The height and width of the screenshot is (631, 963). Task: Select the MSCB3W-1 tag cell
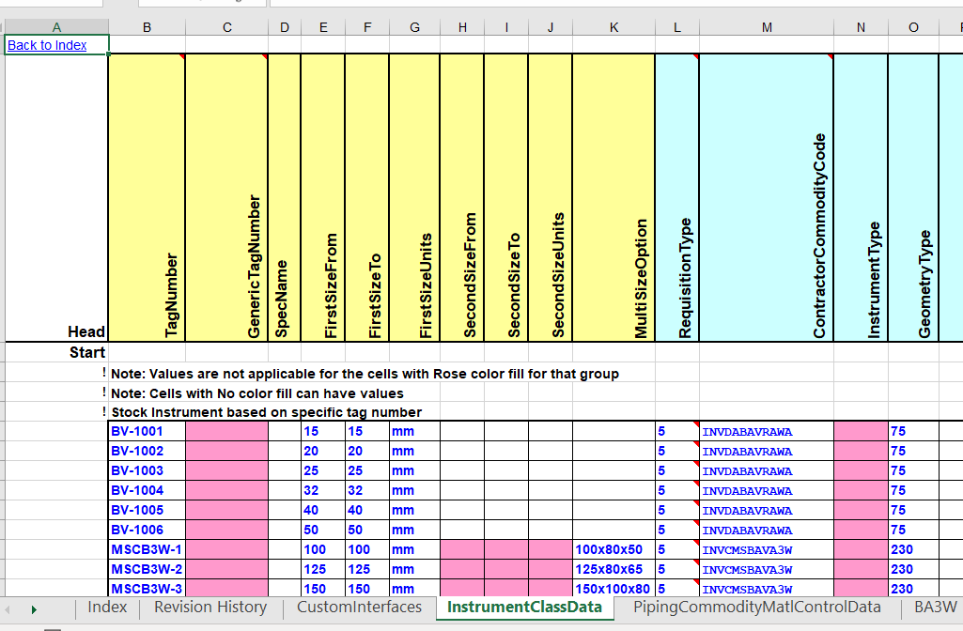[147, 548]
